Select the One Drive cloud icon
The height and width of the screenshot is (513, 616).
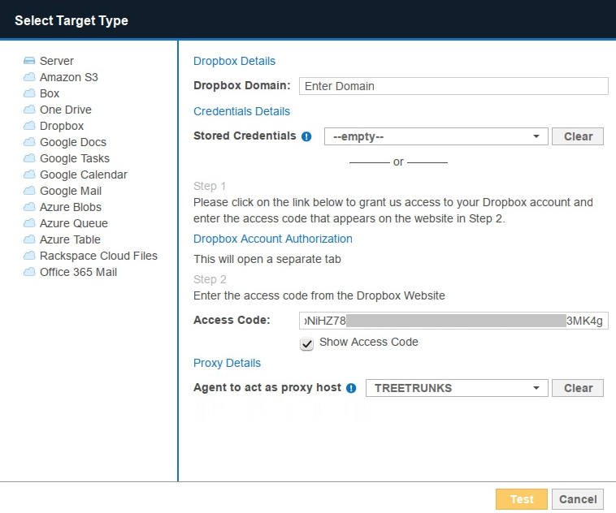click(x=29, y=110)
